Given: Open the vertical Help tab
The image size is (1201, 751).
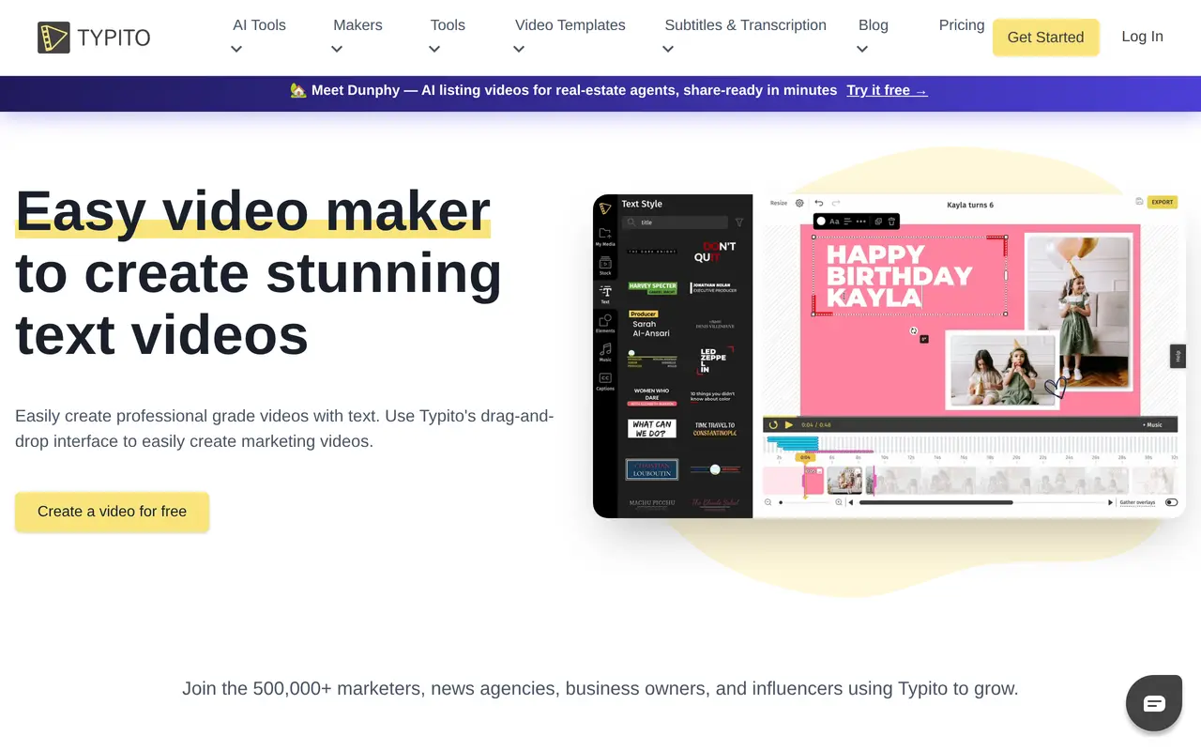Looking at the screenshot, I should coord(1178,356).
